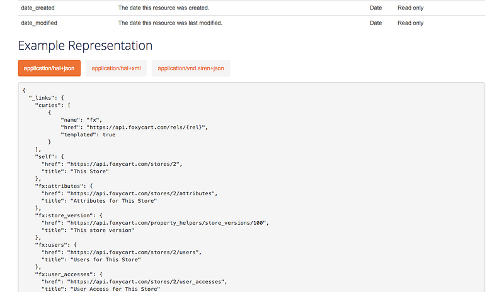
Task: Click the "User Access for This Store" title line
Action: (x=101, y=289)
